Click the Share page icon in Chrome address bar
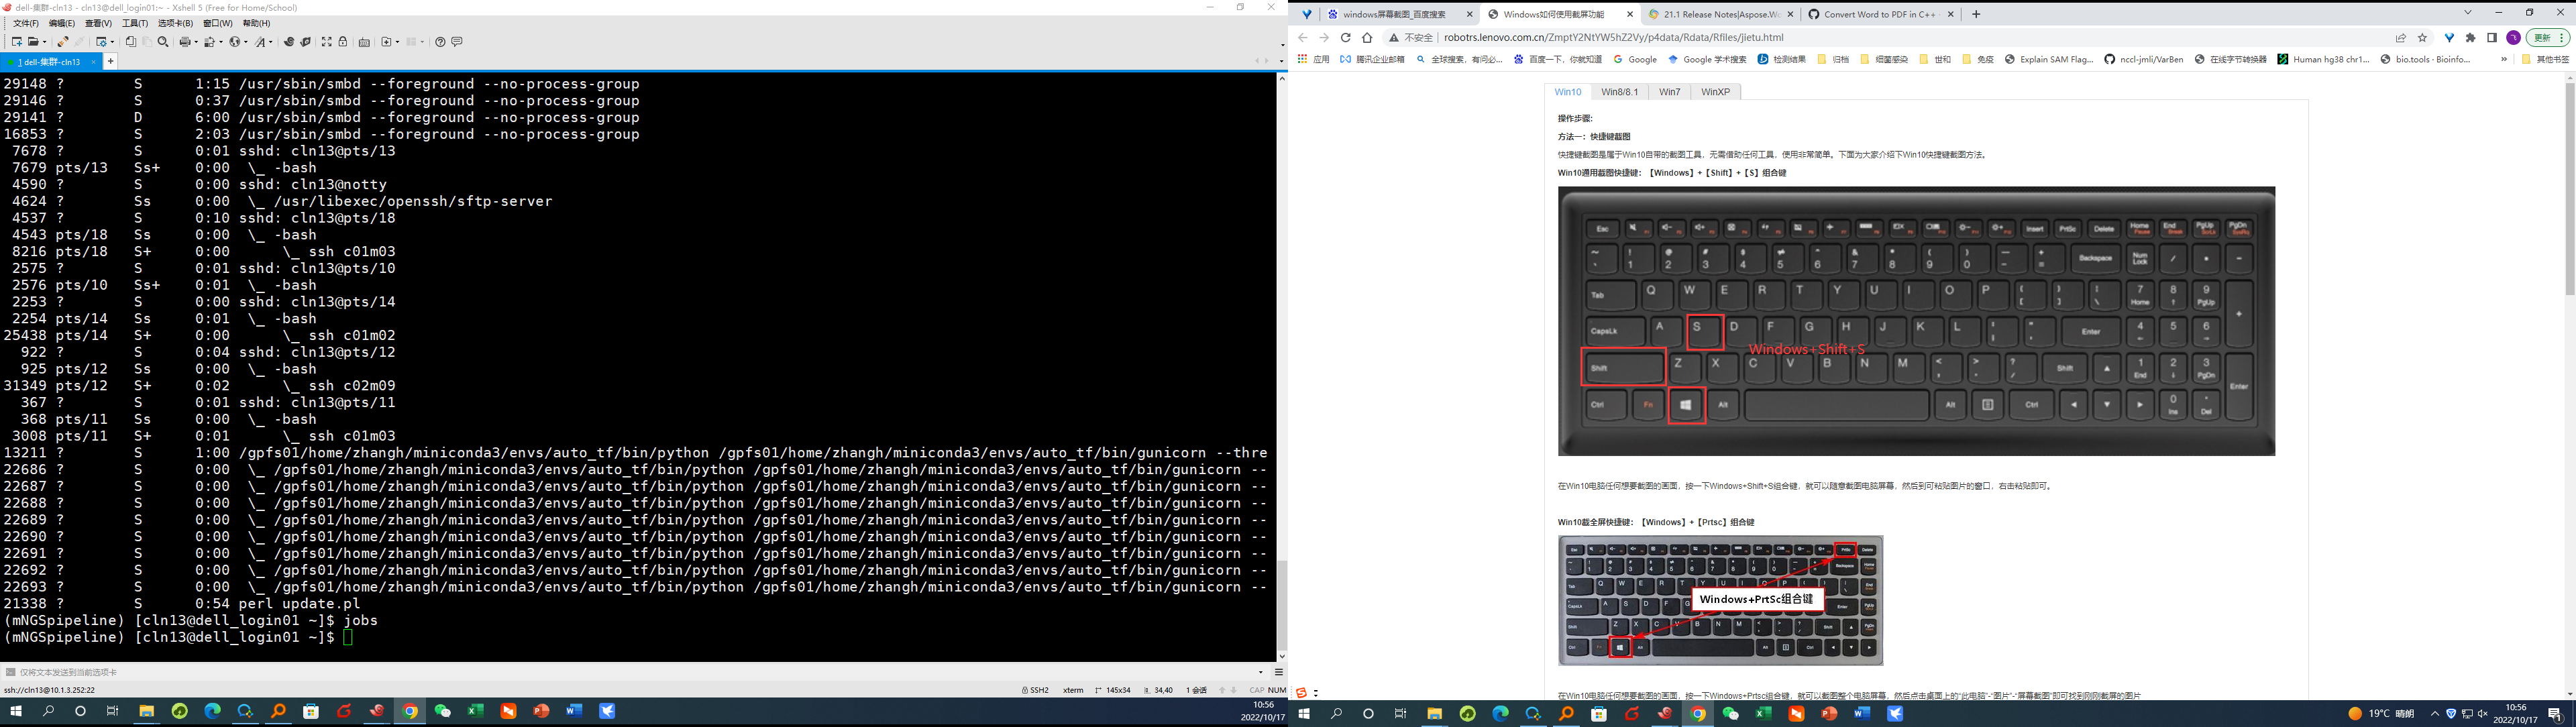The image size is (2576, 727). coord(2401,38)
